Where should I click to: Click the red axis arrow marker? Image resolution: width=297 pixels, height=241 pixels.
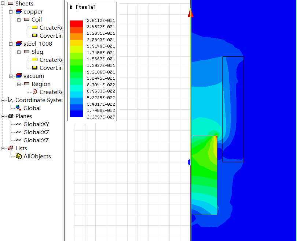tap(191, 14)
